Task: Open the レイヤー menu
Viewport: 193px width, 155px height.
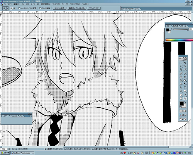Action: tap(35, 4)
